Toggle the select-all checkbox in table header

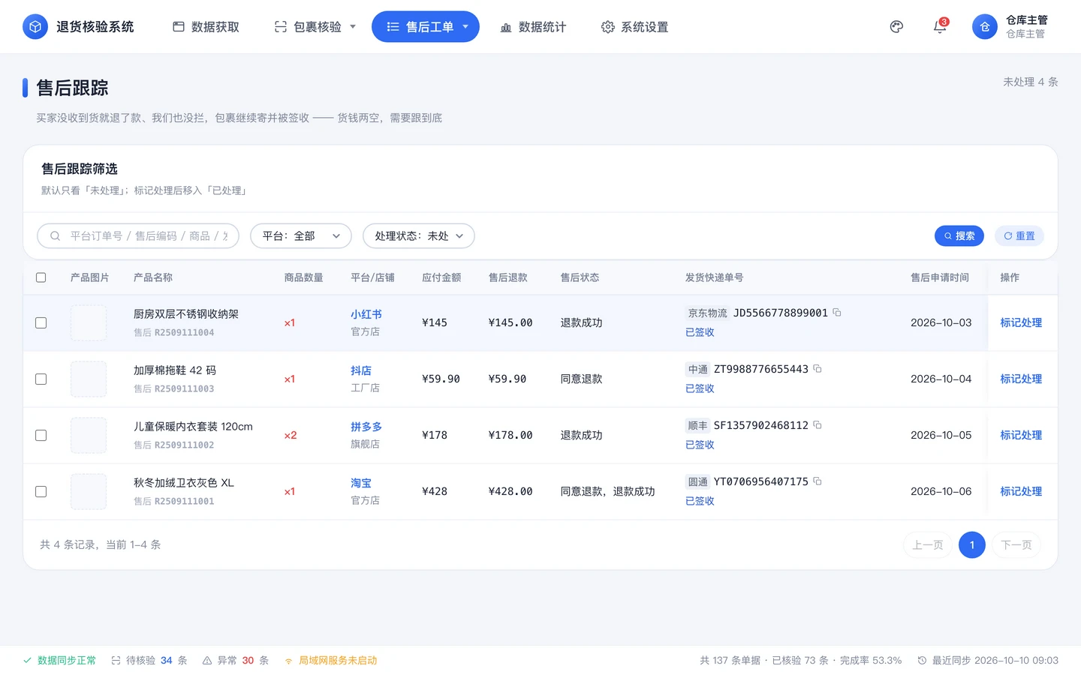(x=41, y=277)
